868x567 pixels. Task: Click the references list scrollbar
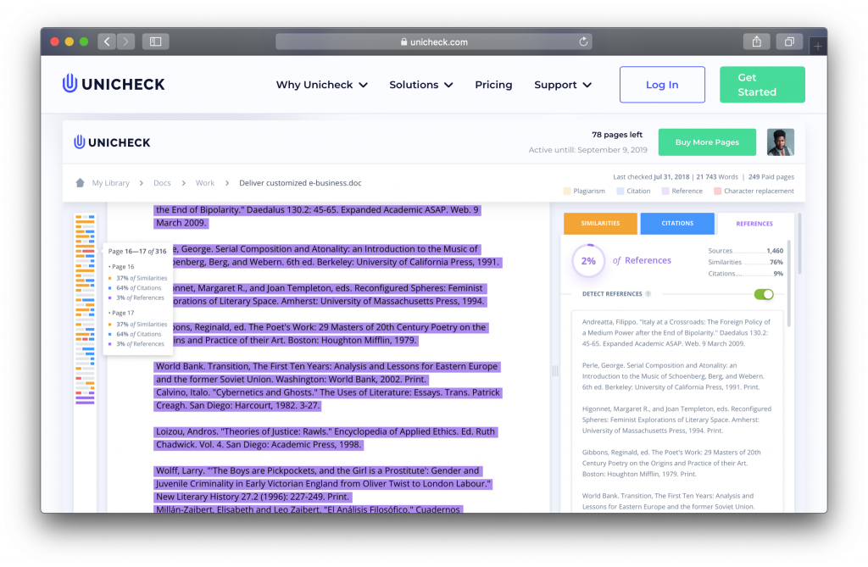[x=789, y=283]
